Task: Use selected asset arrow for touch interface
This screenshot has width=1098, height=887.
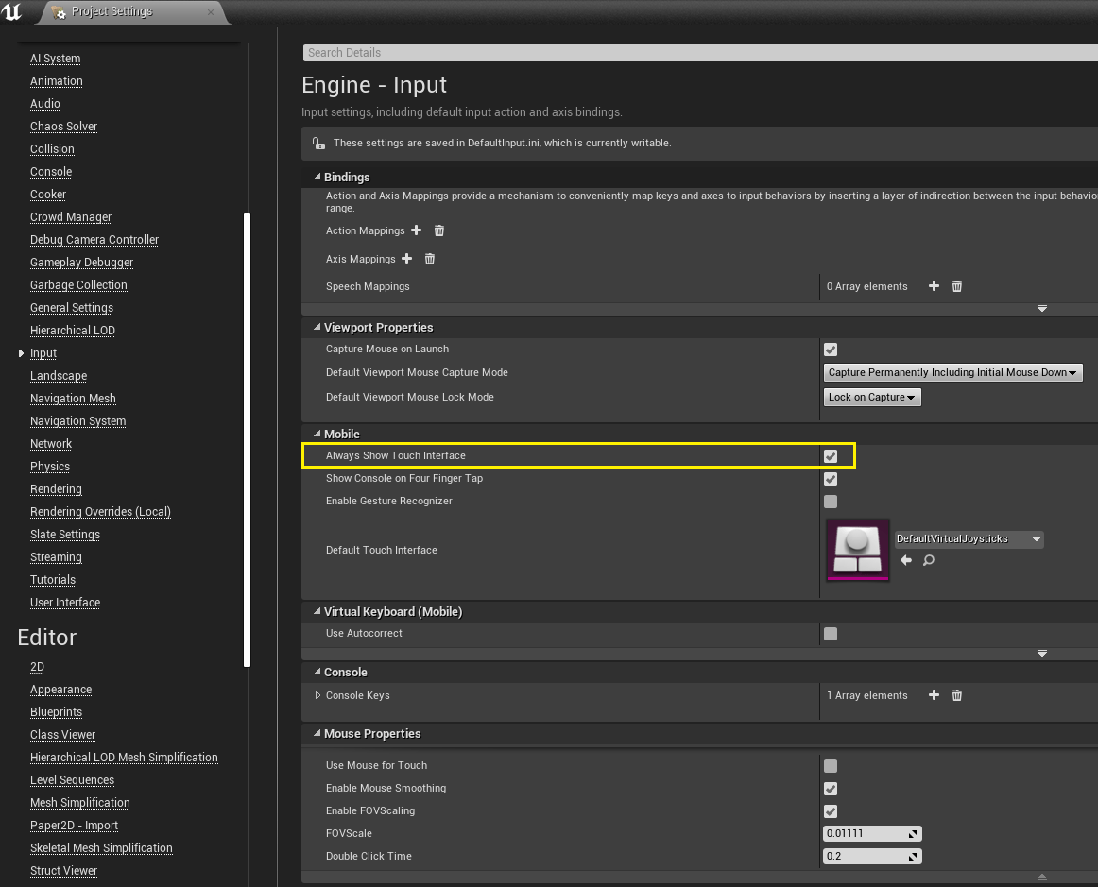Action: tap(906, 560)
